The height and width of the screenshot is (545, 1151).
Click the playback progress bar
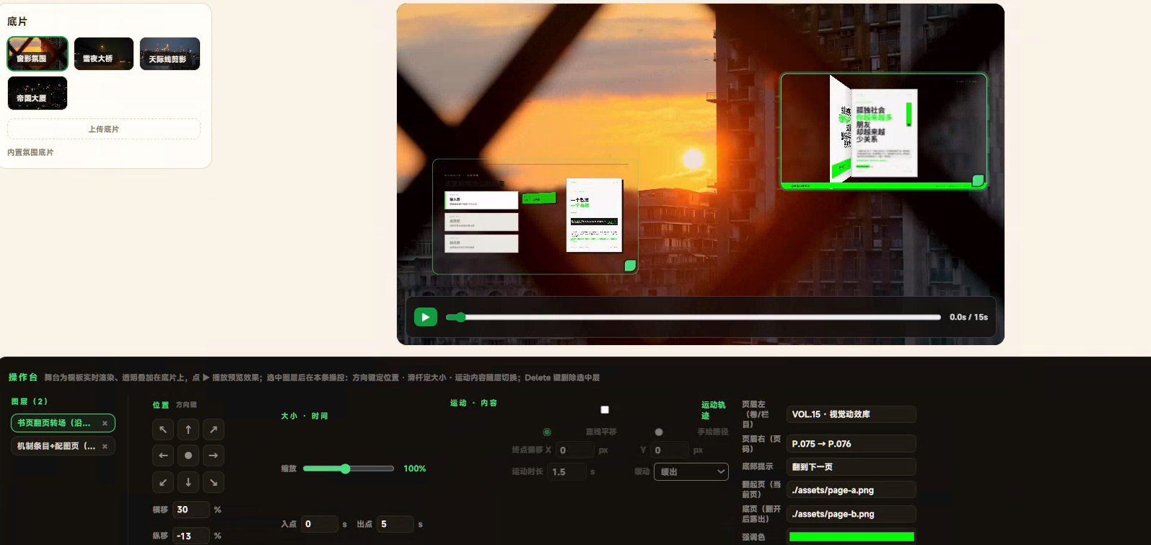pyautogui.click(x=693, y=317)
